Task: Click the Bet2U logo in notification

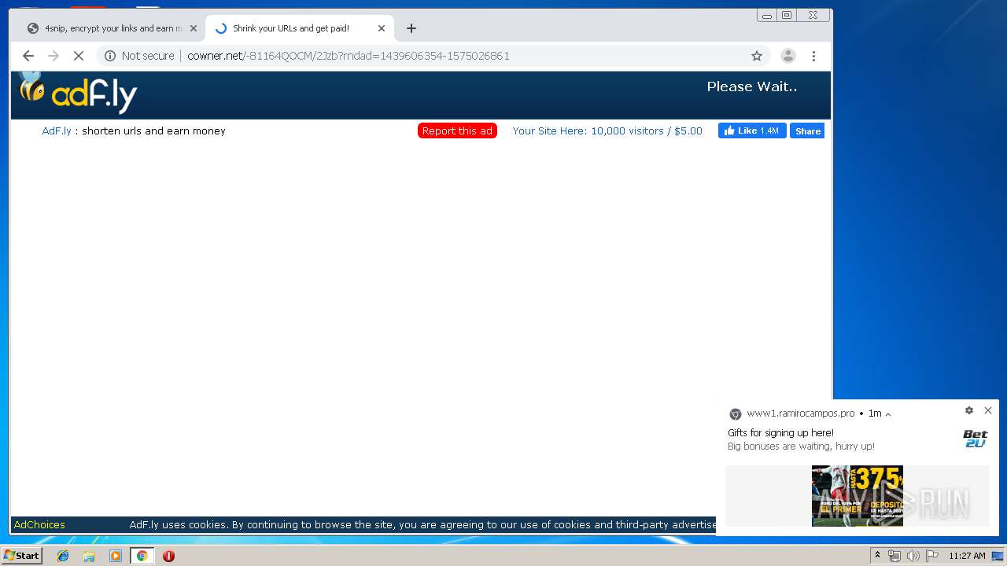Action: click(976, 439)
